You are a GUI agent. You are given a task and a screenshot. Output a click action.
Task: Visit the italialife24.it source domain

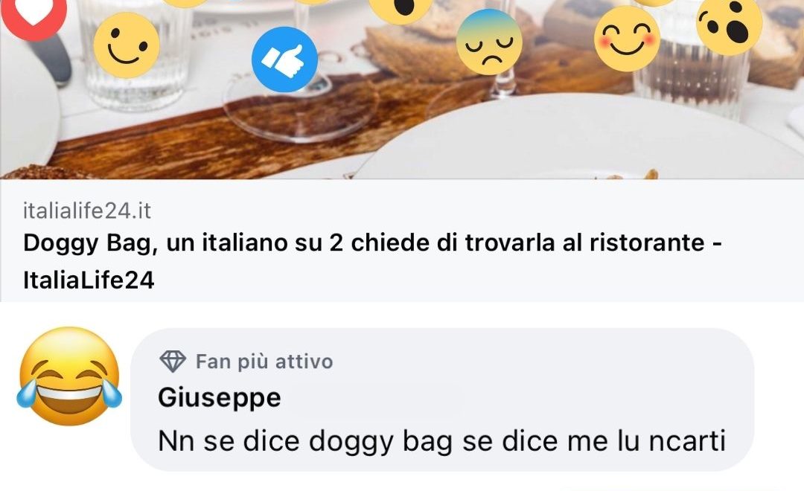click(x=87, y=211)
